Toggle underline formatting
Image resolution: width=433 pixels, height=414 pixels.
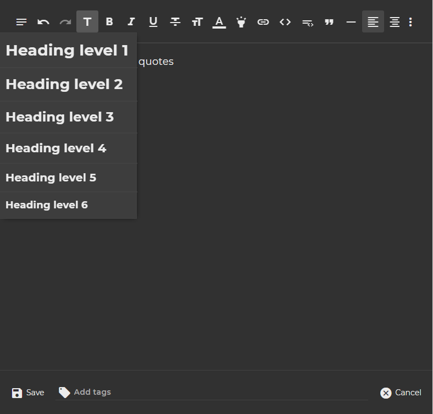(x=153, y=22)
